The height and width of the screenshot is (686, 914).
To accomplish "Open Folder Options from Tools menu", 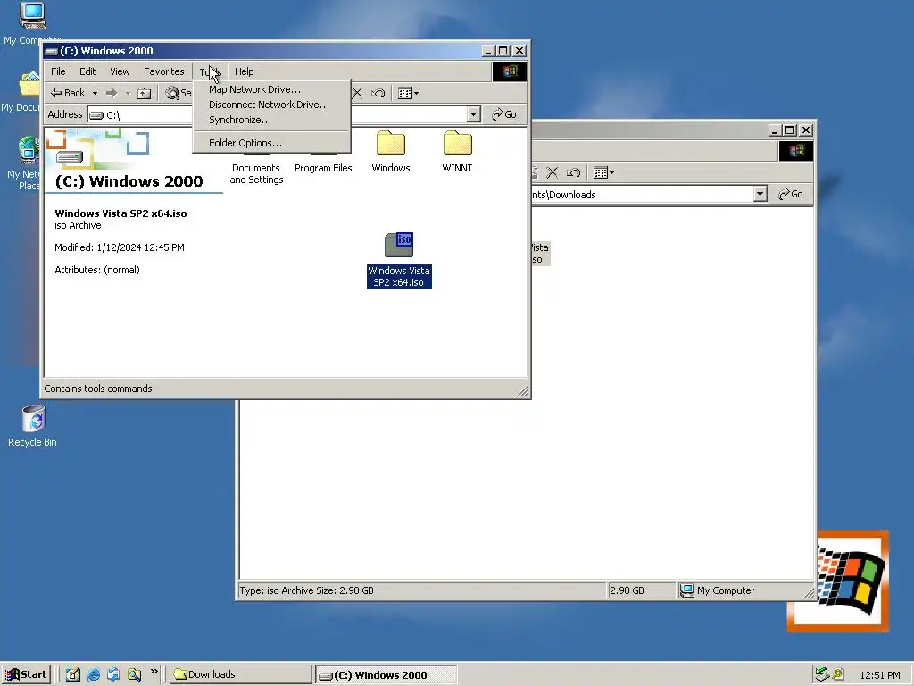I will [245, 143].
